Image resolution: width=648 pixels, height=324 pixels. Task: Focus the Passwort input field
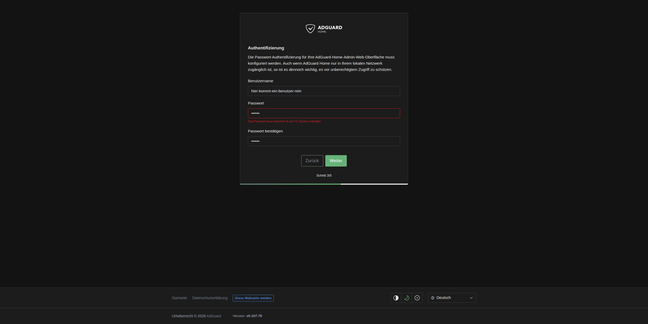pos(324,113)
